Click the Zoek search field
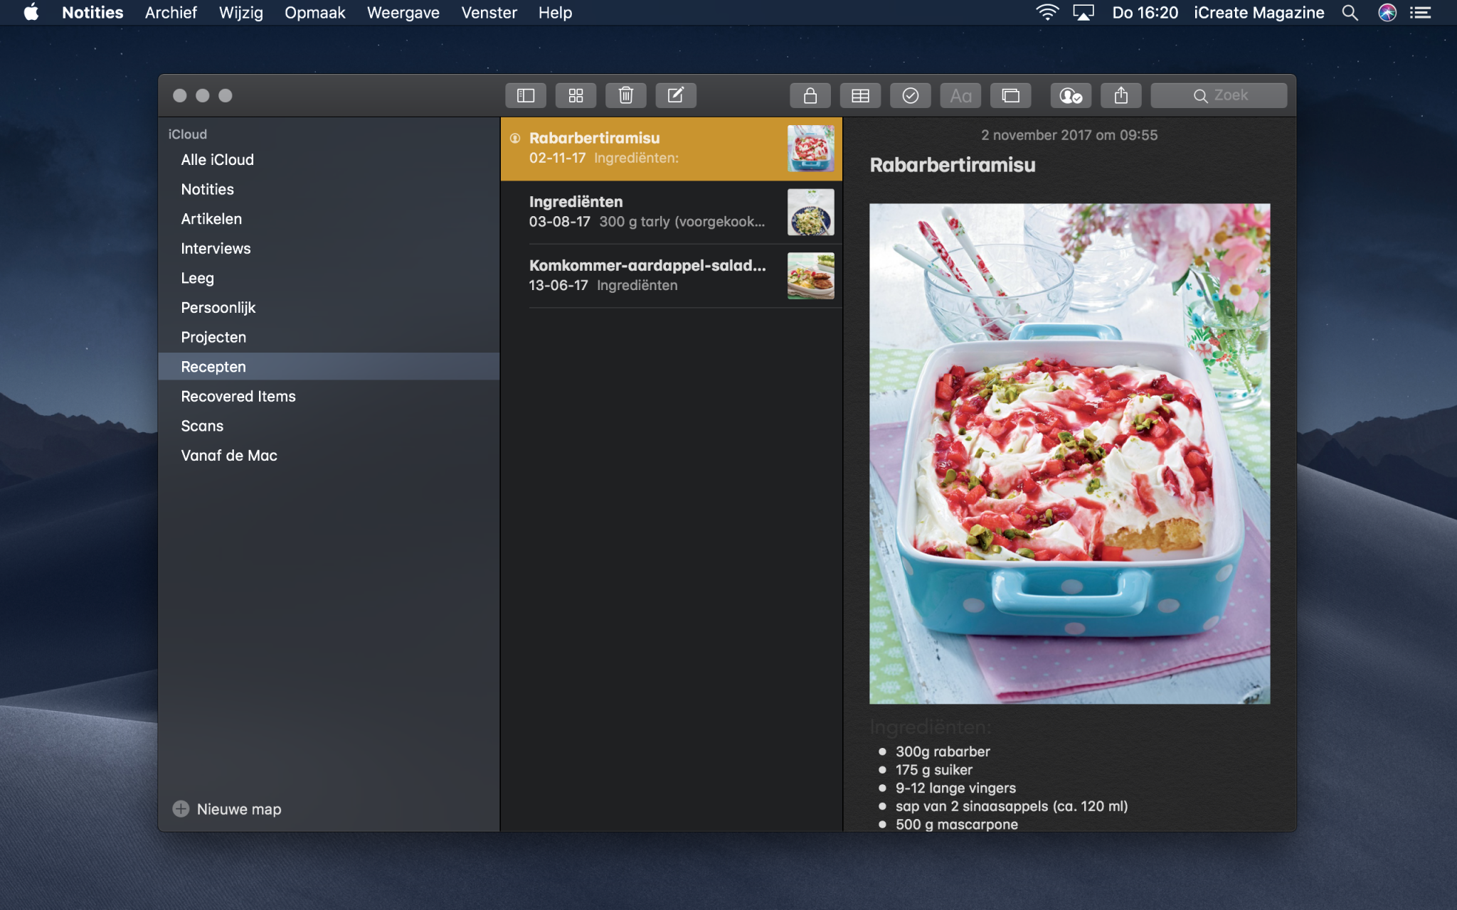Screen dimensions: 1457x910 click(x=1219, y=95)
